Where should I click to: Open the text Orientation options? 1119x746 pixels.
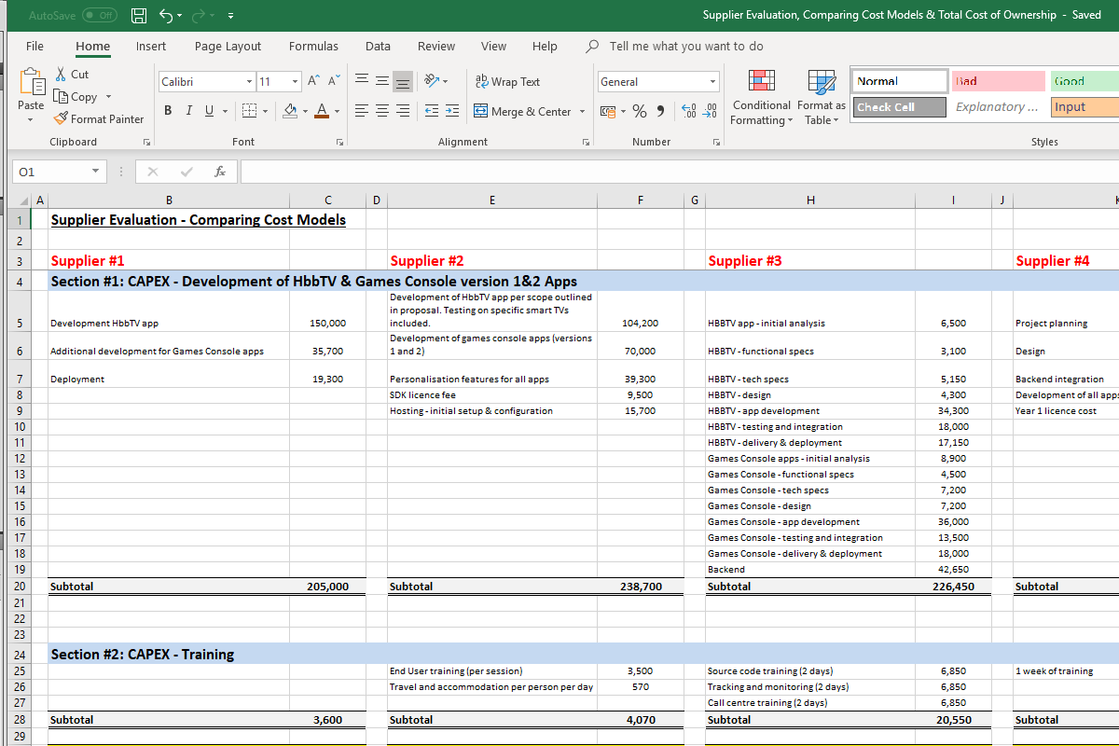pyautogui.click(x=435, y=82)
